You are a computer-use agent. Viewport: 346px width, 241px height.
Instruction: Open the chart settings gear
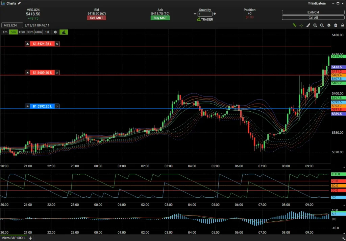click(329, 25)
